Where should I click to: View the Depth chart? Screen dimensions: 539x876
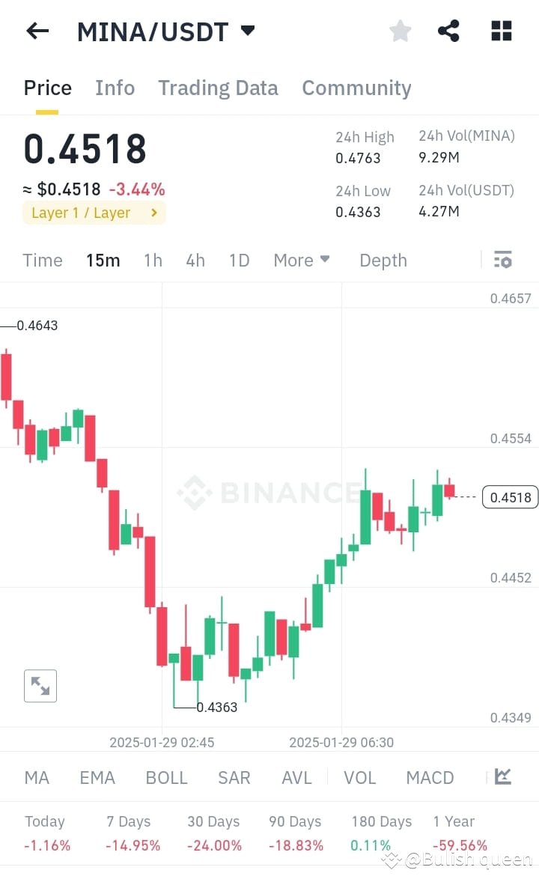point(383,260)
